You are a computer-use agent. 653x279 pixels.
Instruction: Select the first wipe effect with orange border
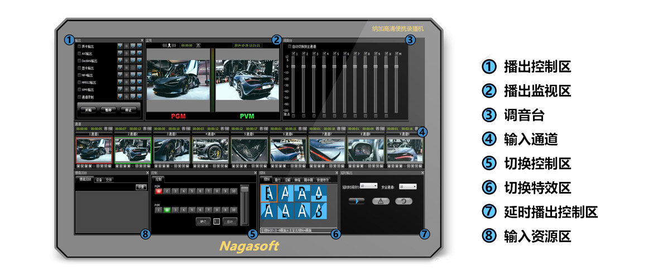click(268, 193)
